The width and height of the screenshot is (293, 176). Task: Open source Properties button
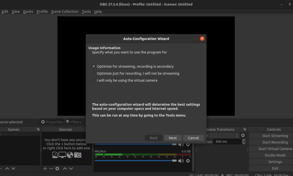(x=52, y=122)
